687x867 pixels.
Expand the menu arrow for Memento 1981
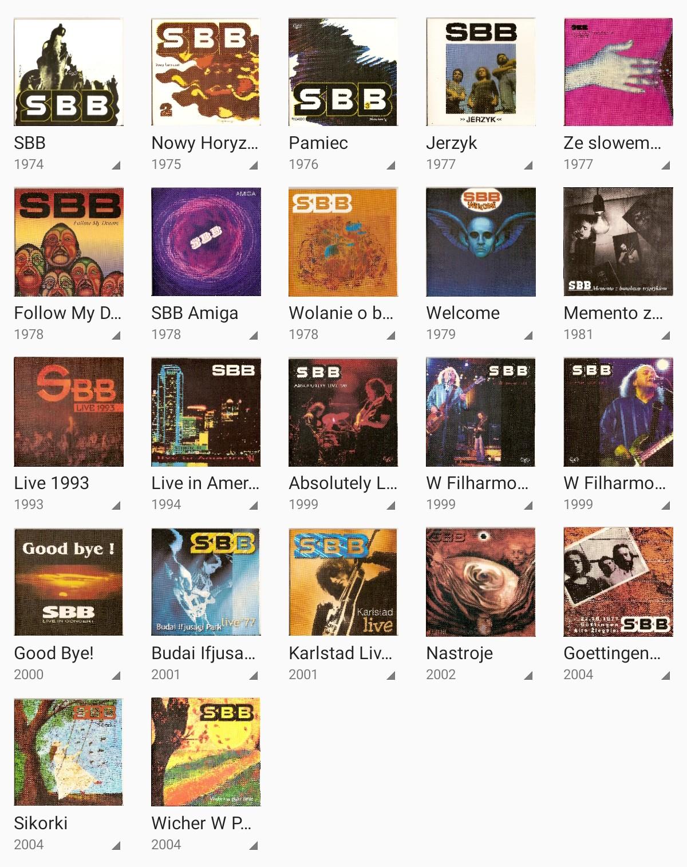666,336
